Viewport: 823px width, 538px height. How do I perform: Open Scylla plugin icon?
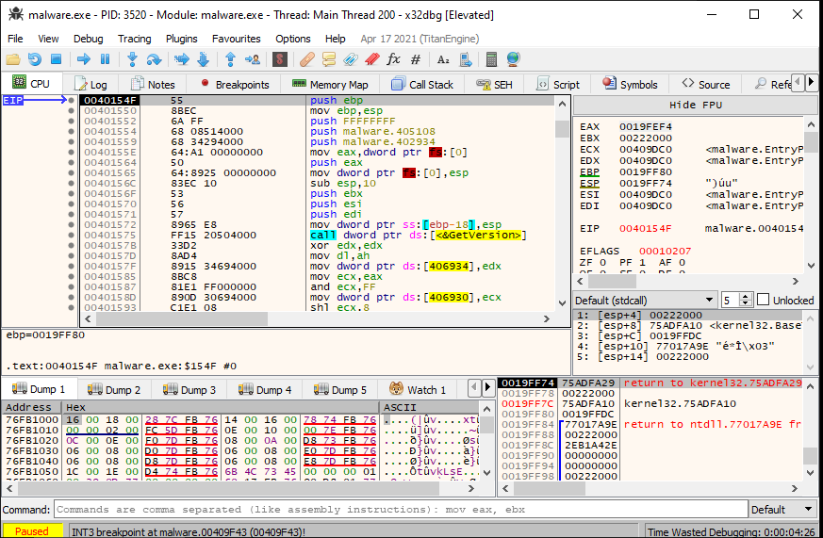280,59
